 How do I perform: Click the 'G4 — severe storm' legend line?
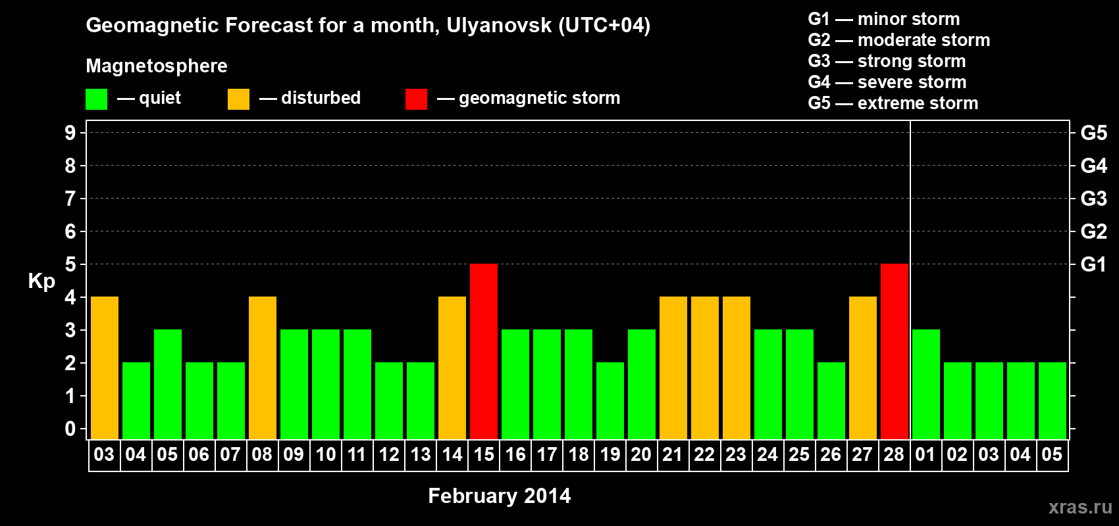tap(887, 82)
